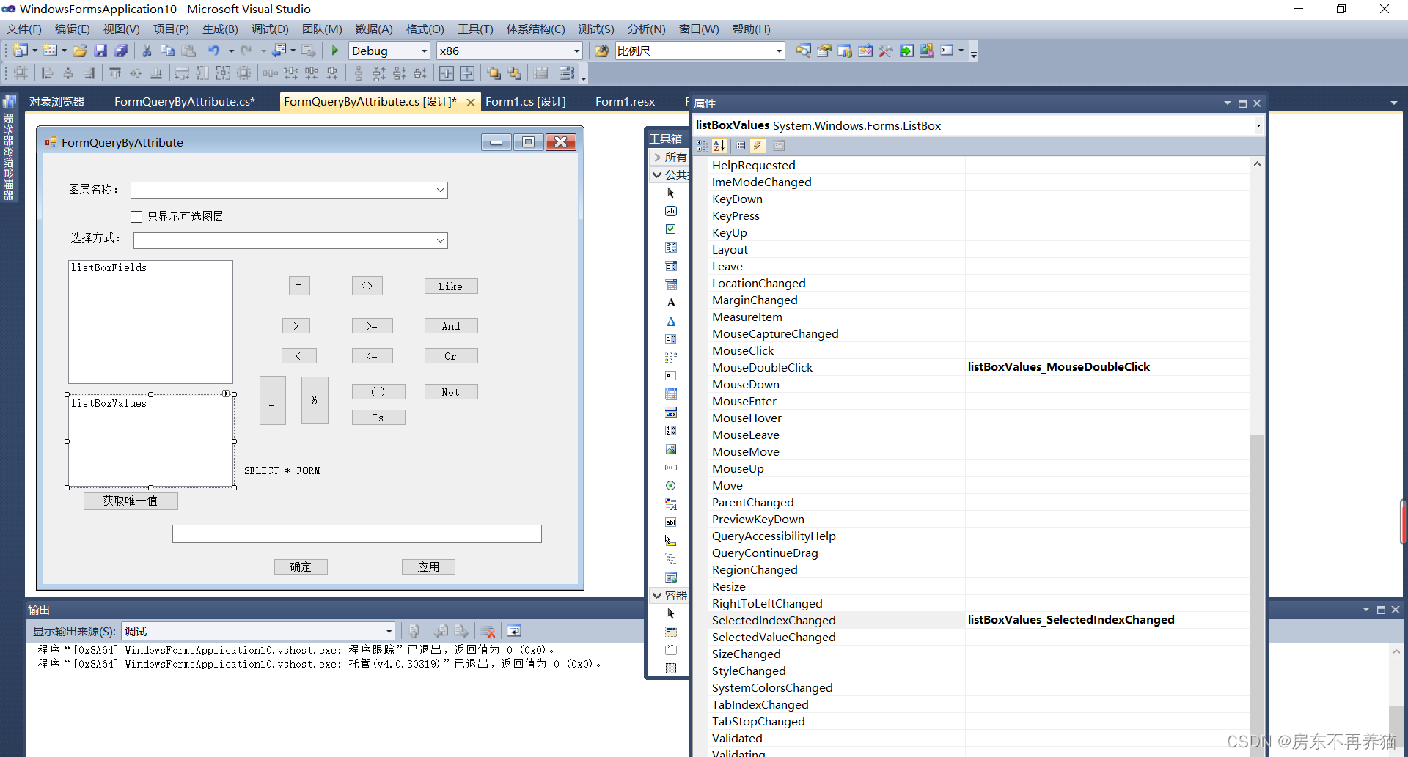Switch to Events view lightning icon
The height and width of the screenshot is (757, 1408).
pyautogui.click(x=758, y=146)
